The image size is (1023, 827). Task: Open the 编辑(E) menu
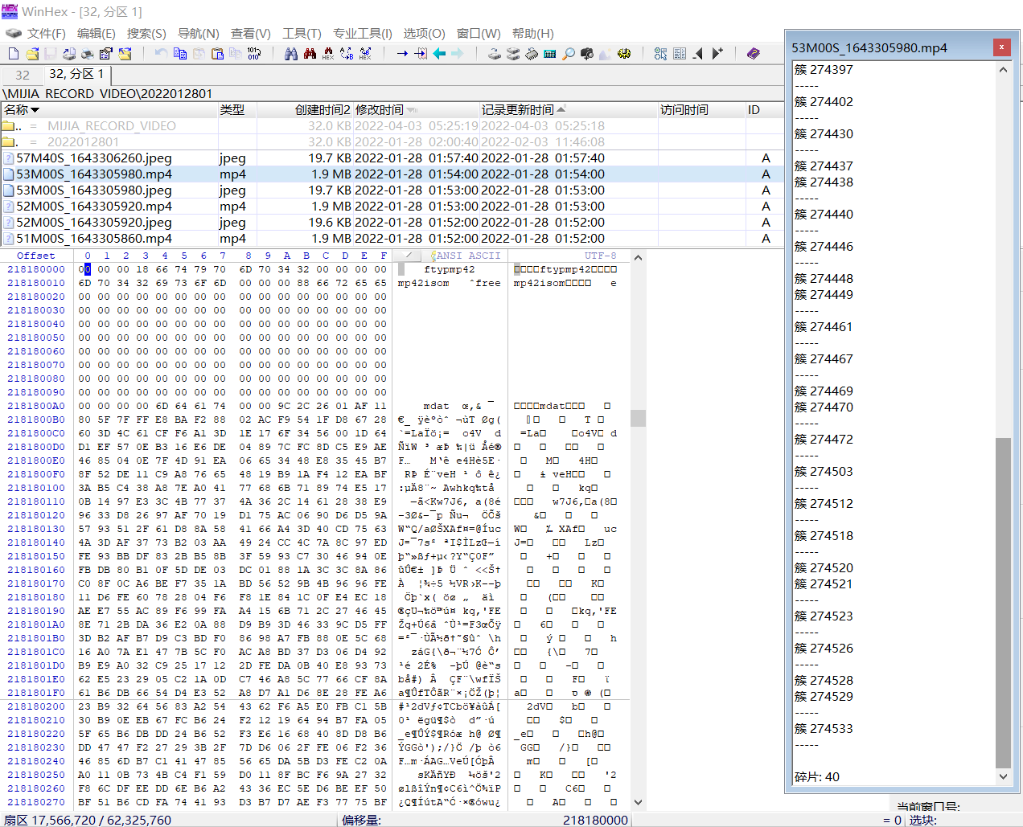(97, 33)
